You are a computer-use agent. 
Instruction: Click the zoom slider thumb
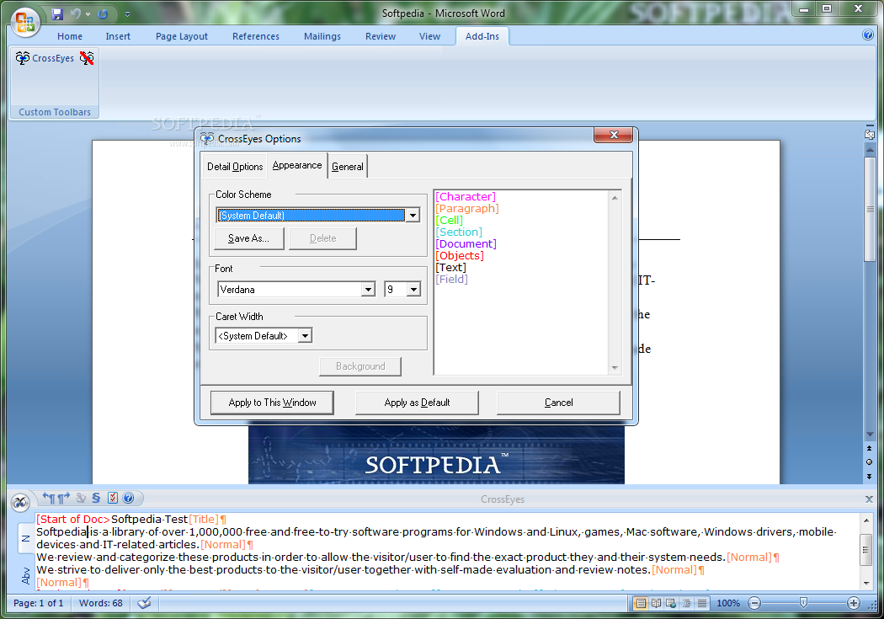pos(803,603)
